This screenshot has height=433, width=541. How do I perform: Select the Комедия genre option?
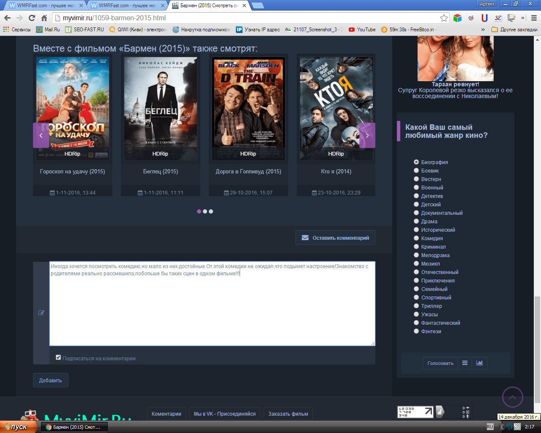[416, 238]
